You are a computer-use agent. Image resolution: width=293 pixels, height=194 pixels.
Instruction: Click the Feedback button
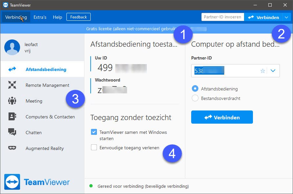pyautogui.click(x=79, y=17)
